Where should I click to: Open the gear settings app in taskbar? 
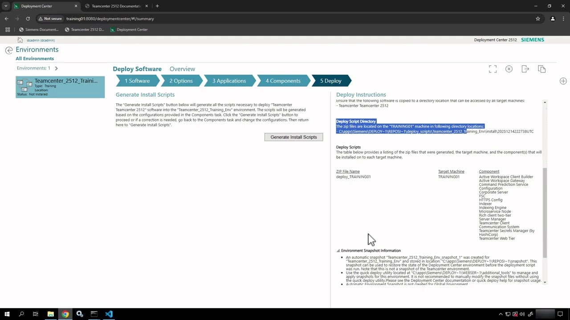pyautogui.click(x=80, y=314)
